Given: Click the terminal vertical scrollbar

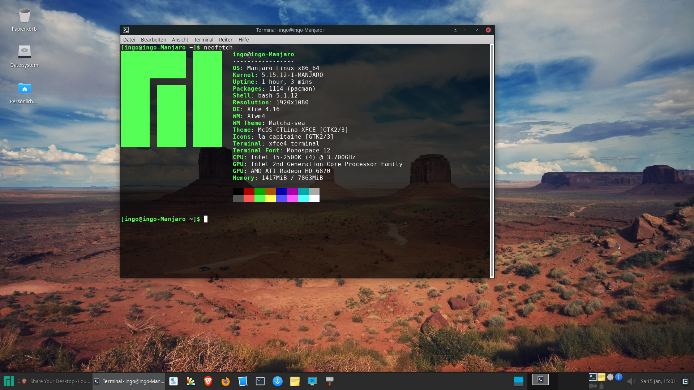Looking at the screenshot, I should pyautogui.click(x=492, y=161).
